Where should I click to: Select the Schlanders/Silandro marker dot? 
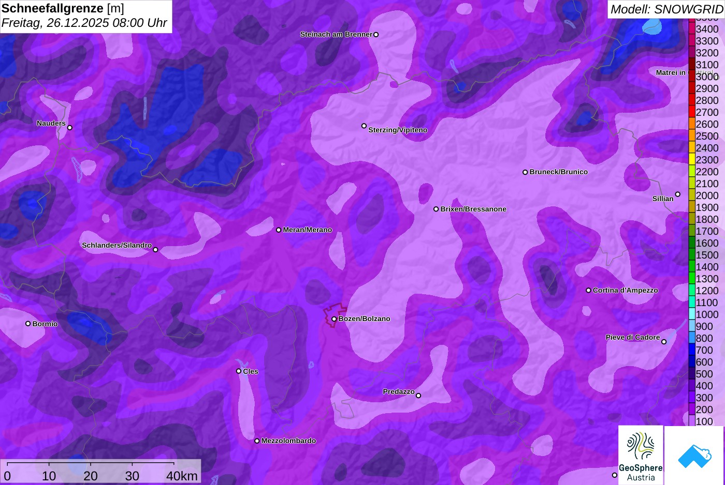pyautogui.click(x=155, y=250)
